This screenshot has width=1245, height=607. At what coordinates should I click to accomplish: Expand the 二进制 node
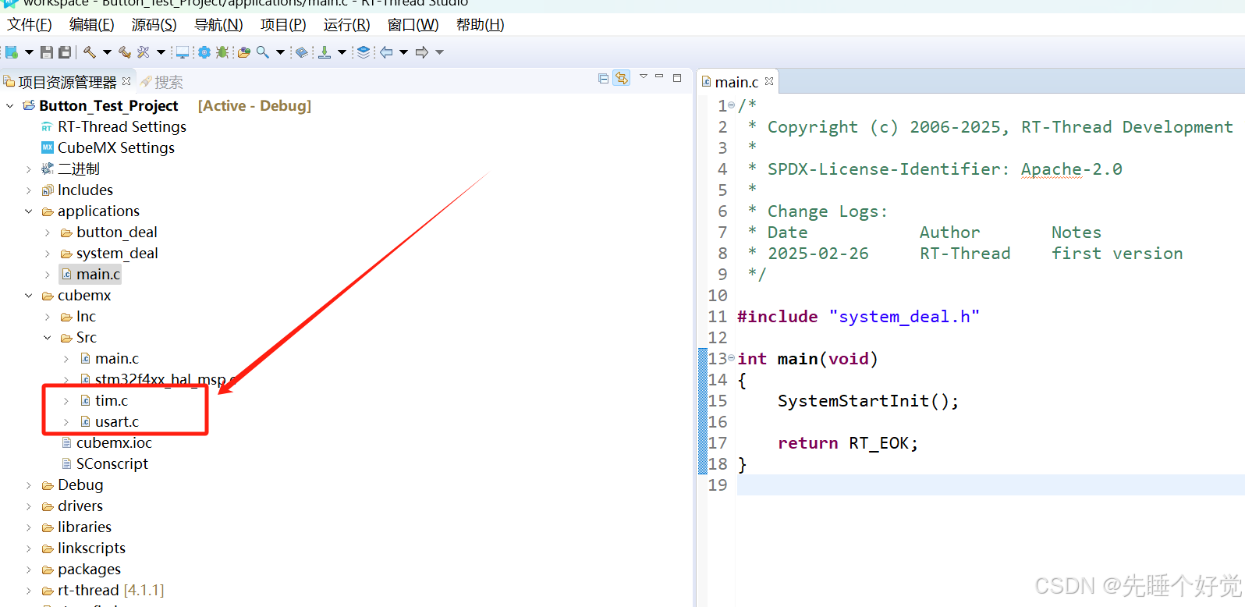[29, 169]
